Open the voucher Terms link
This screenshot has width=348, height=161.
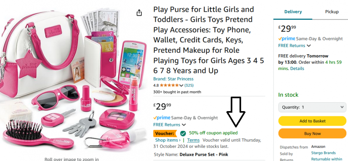(193, 140)
